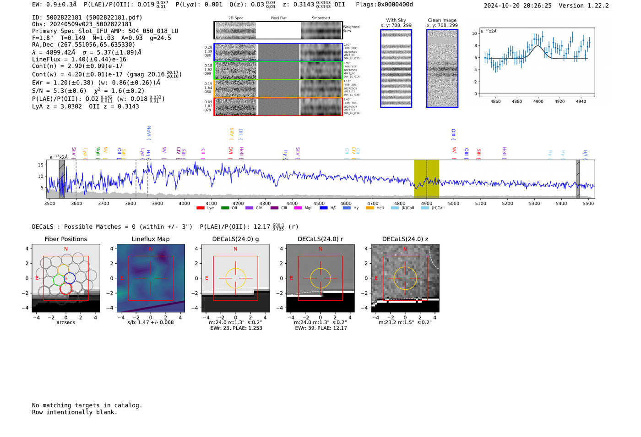Click the Hγ legend swatch

coord(347,208)
